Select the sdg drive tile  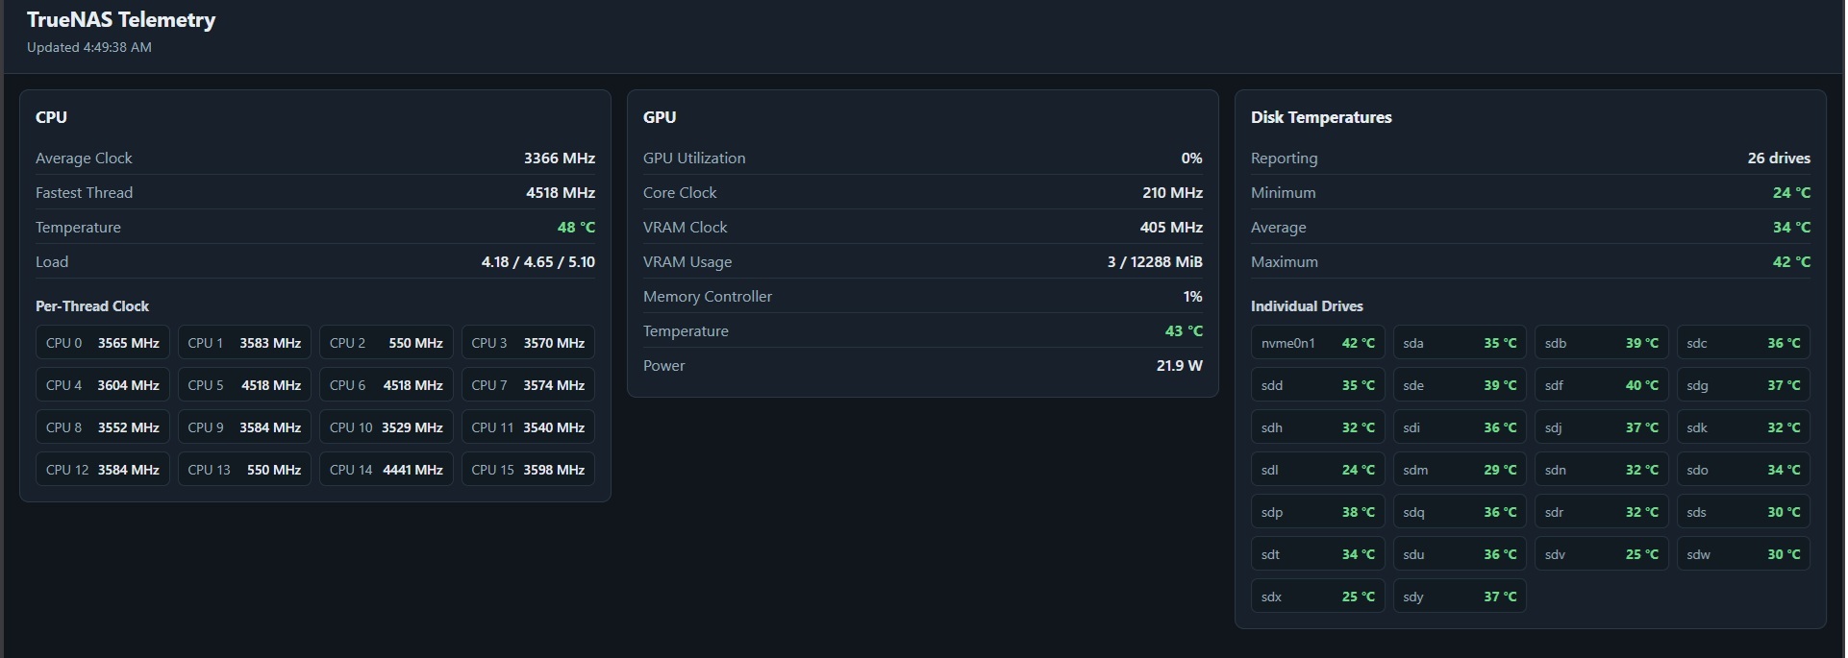pyautogui.click(x=1743, y=385)
